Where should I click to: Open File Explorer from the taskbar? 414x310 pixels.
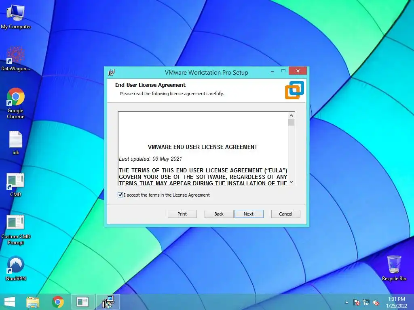pyautogui.click(x=33, y=302)
